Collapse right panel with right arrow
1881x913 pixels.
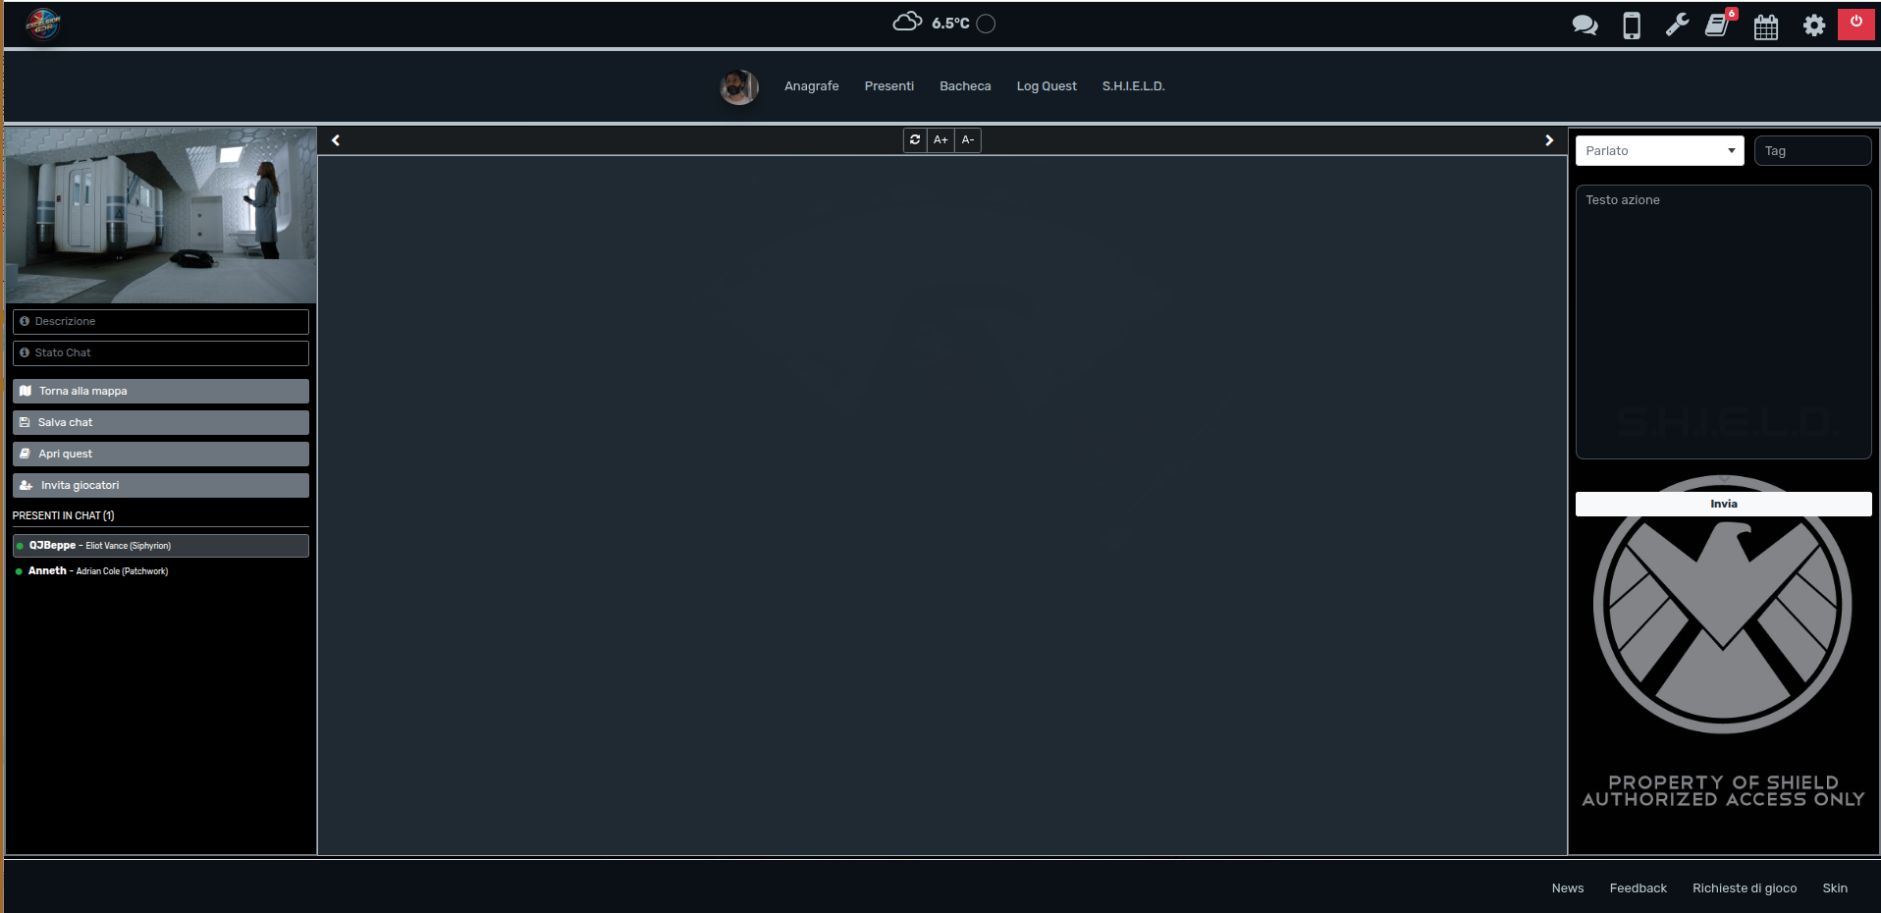coord(1549,140)
